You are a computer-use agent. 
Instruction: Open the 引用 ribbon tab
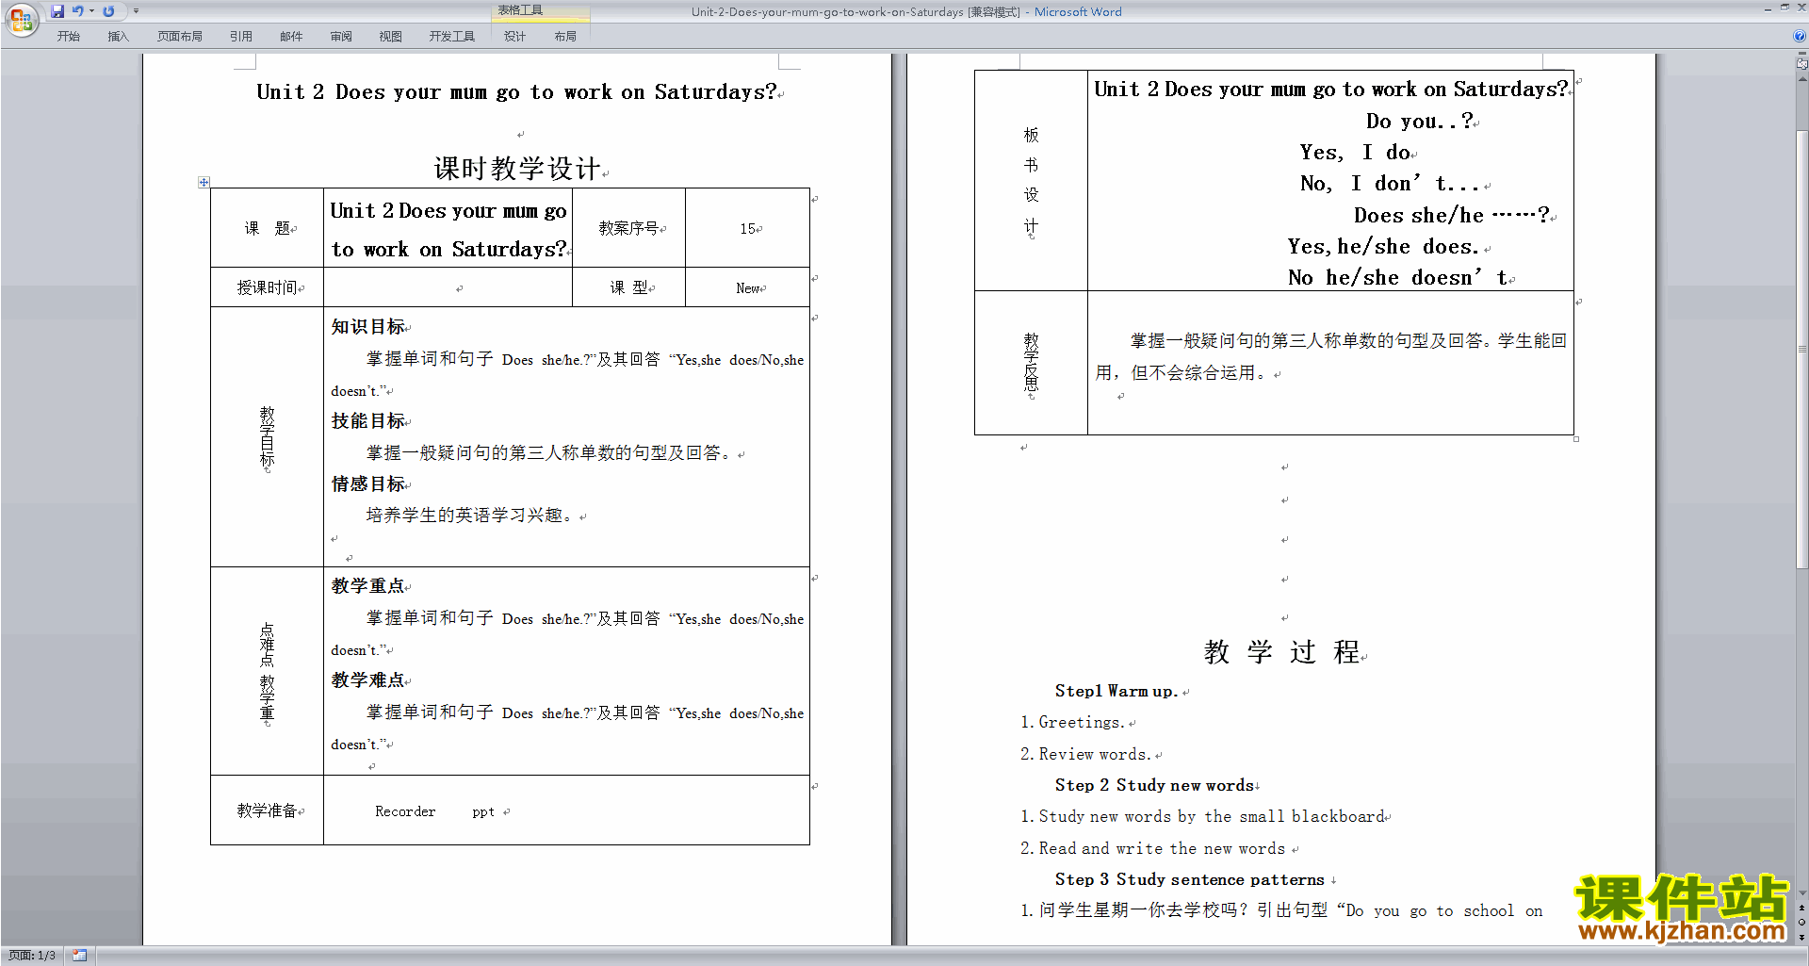pyautogui.click(x=241, y=37)
